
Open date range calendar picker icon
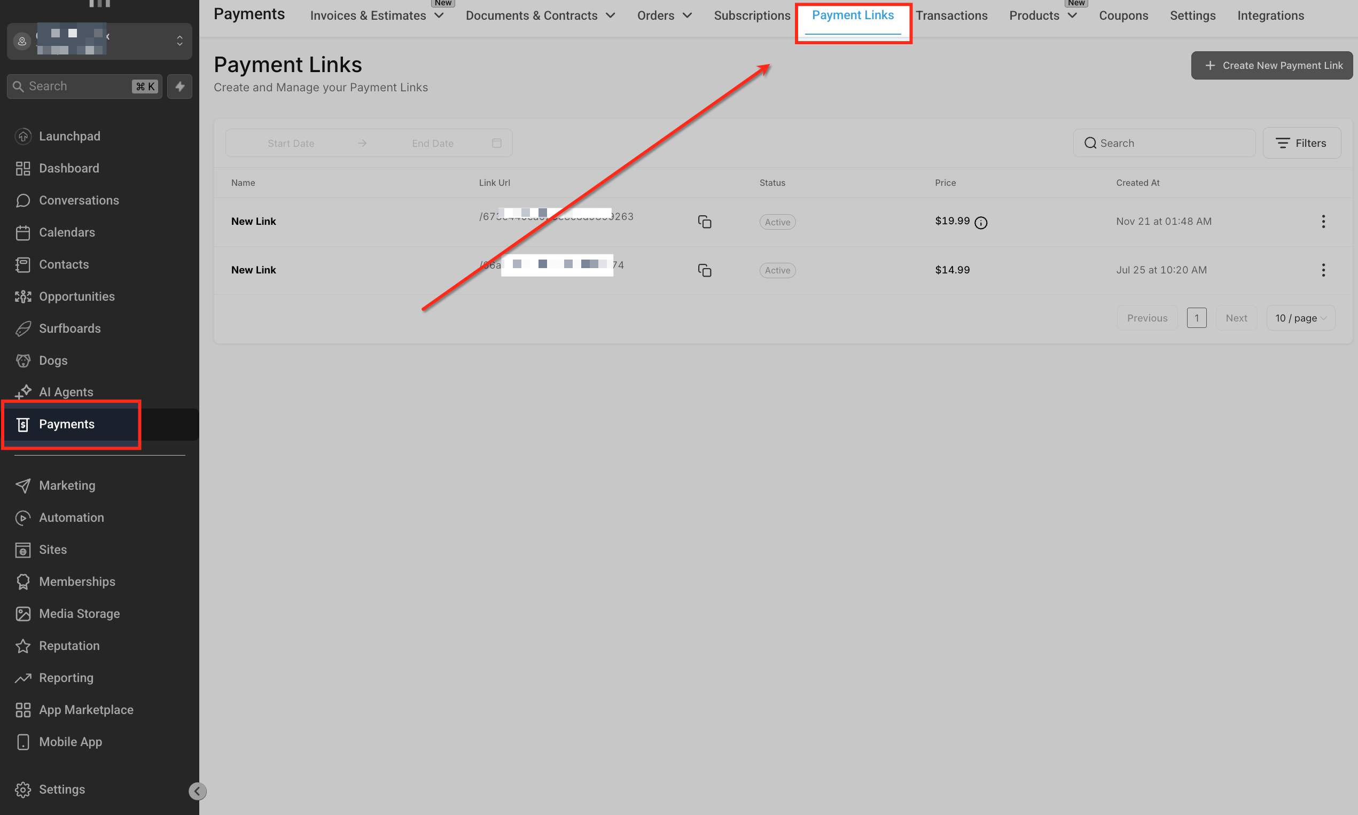[497, 143]
